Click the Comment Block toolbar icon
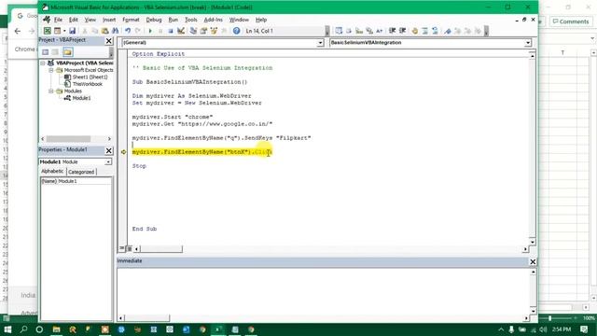 425,31
